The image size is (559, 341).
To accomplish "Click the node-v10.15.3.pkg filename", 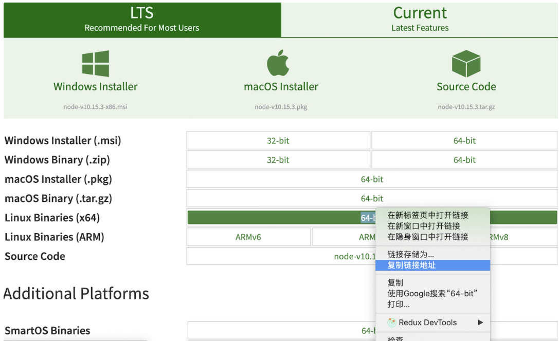I will pos(281,107).
